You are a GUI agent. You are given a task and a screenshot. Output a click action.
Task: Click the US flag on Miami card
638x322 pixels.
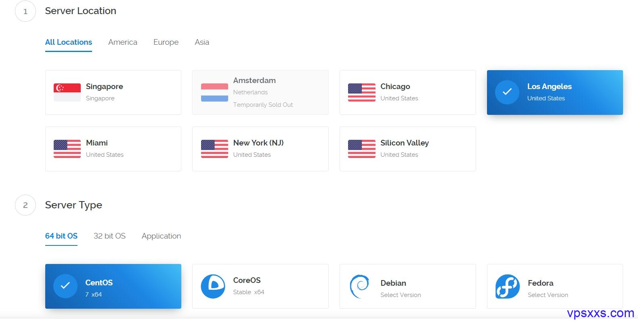pos(67,149)
